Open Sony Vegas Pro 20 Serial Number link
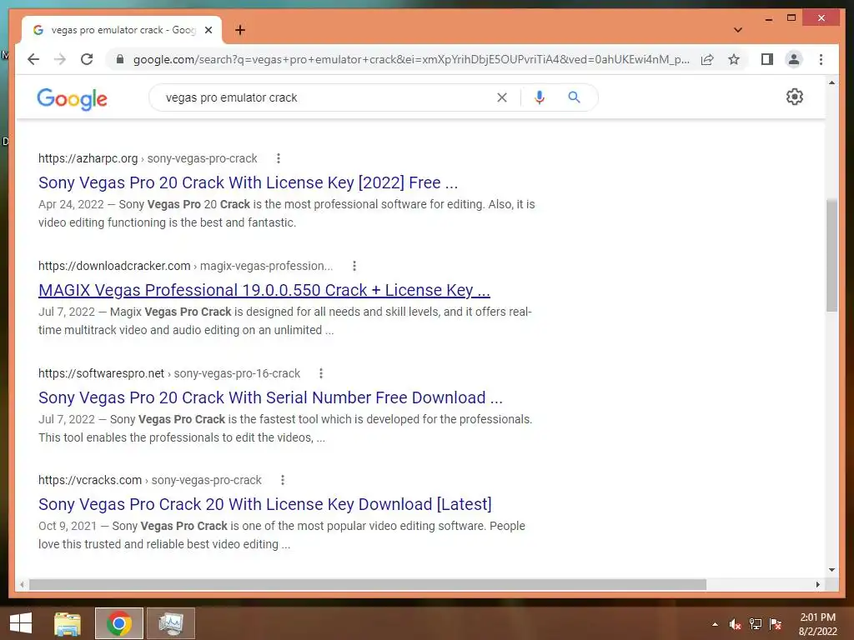Screen dimensions: 854x640 (270, 397)
